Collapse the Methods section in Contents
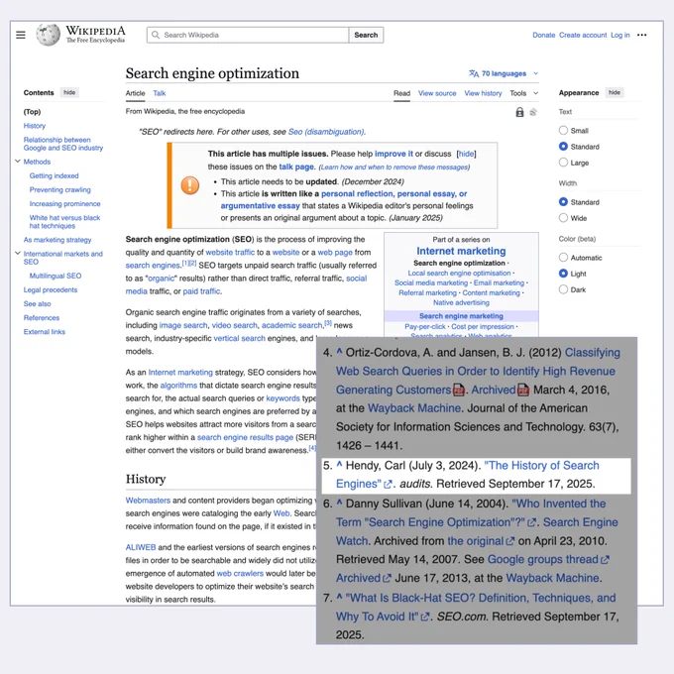This screenshot has height=674, width=674. pyautogui.click(x=18, y=162)
